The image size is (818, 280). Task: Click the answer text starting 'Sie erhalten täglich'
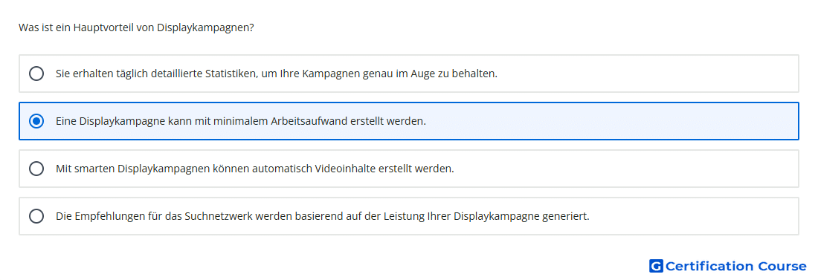277,74
